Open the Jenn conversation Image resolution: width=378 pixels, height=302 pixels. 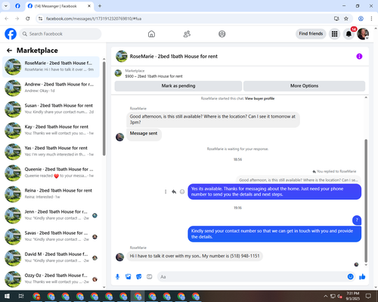pos(51,215)
